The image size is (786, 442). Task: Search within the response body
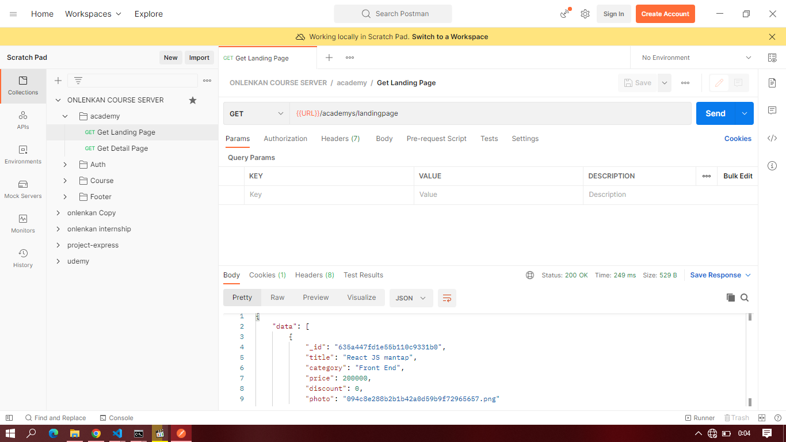pos(745,298)
